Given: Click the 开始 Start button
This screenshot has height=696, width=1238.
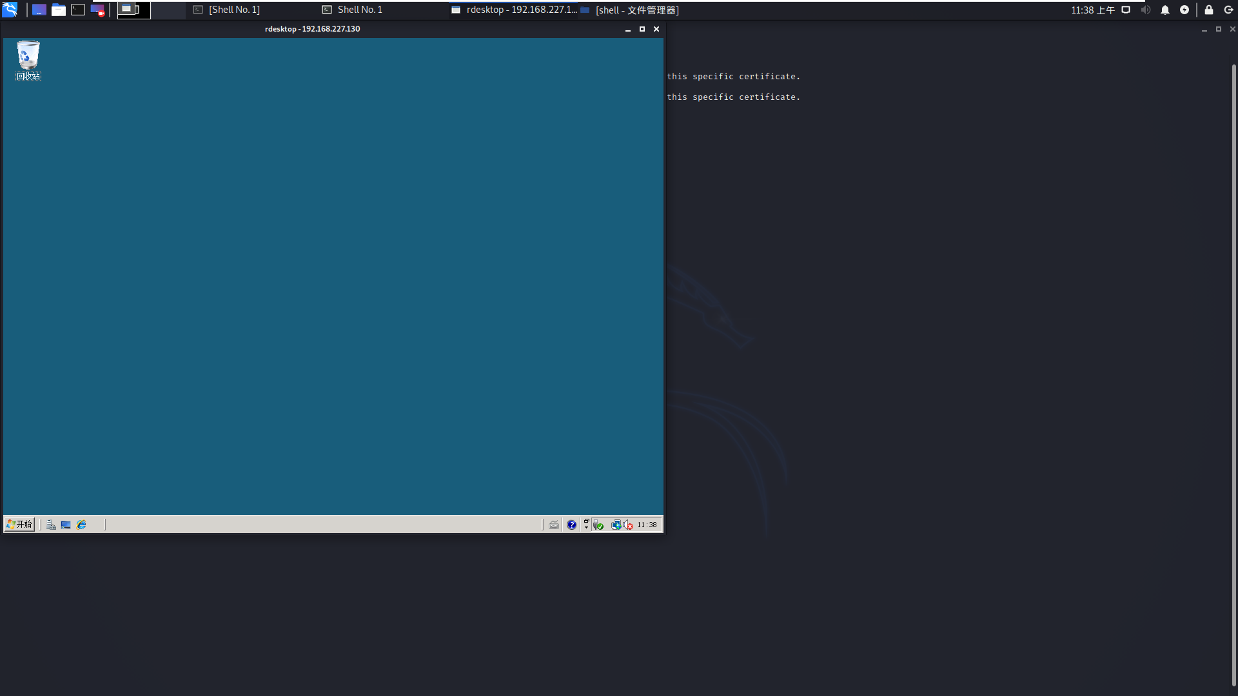Looking at the screenshot, I should pyautogui.click(x=19, y=525).
